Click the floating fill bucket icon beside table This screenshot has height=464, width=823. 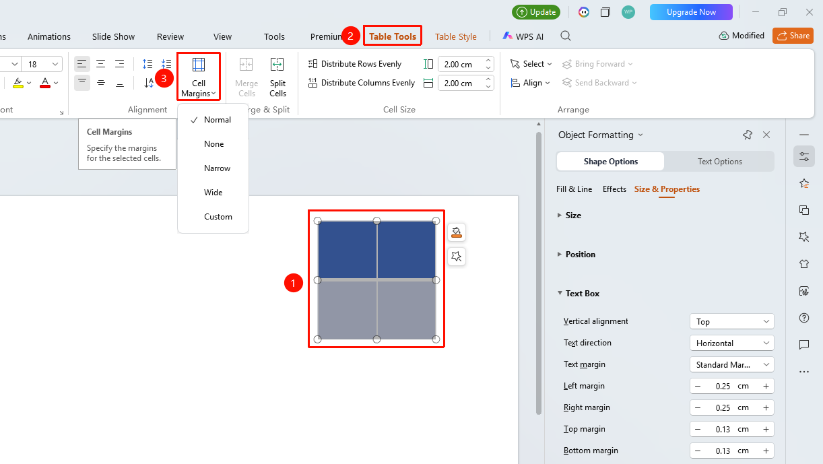pyautogui.click(x=457, y=232)
